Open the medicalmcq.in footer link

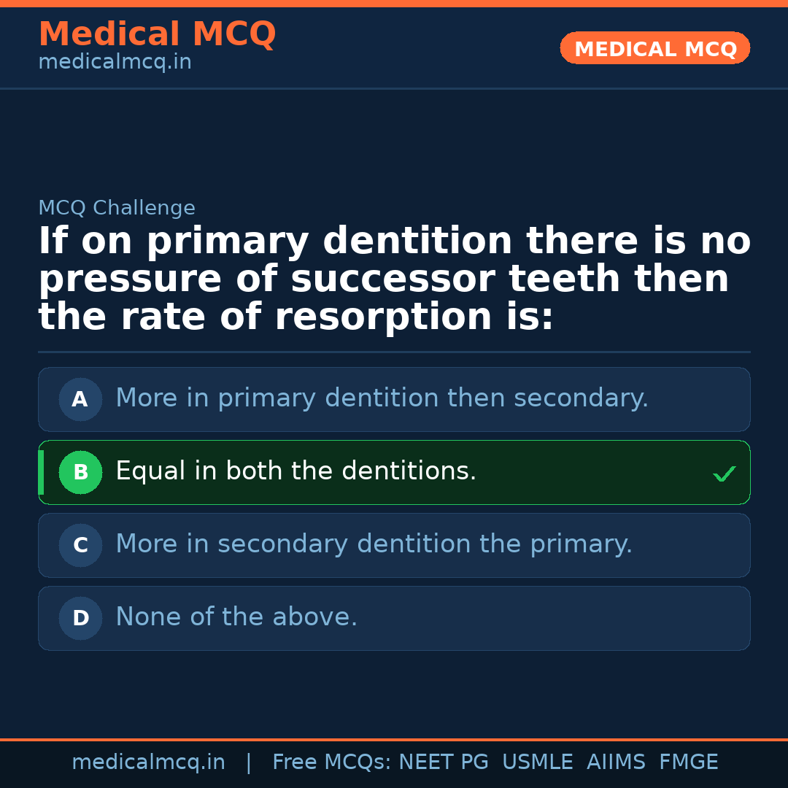[148, 762]
